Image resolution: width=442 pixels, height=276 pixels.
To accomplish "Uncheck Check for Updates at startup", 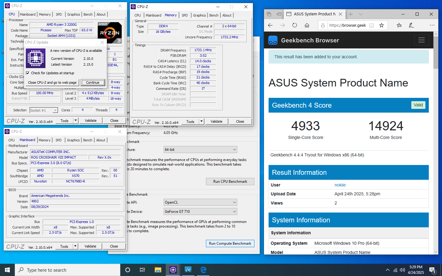I will click(28, 73).
